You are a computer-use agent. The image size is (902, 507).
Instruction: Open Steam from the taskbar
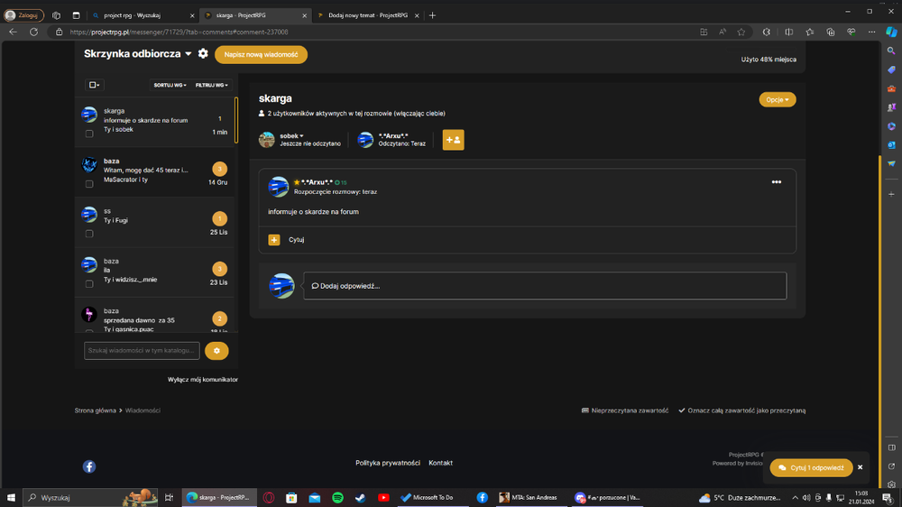361,497
